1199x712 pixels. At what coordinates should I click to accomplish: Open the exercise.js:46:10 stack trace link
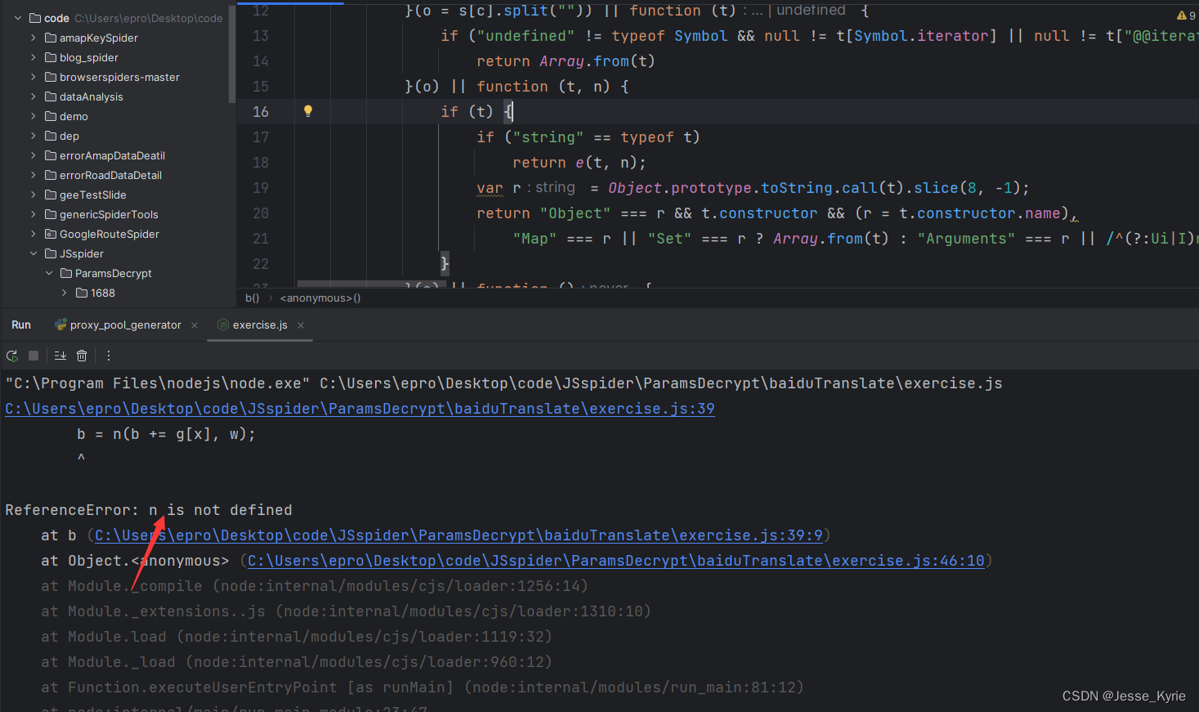pyautogui.click(x=615, y=561)
